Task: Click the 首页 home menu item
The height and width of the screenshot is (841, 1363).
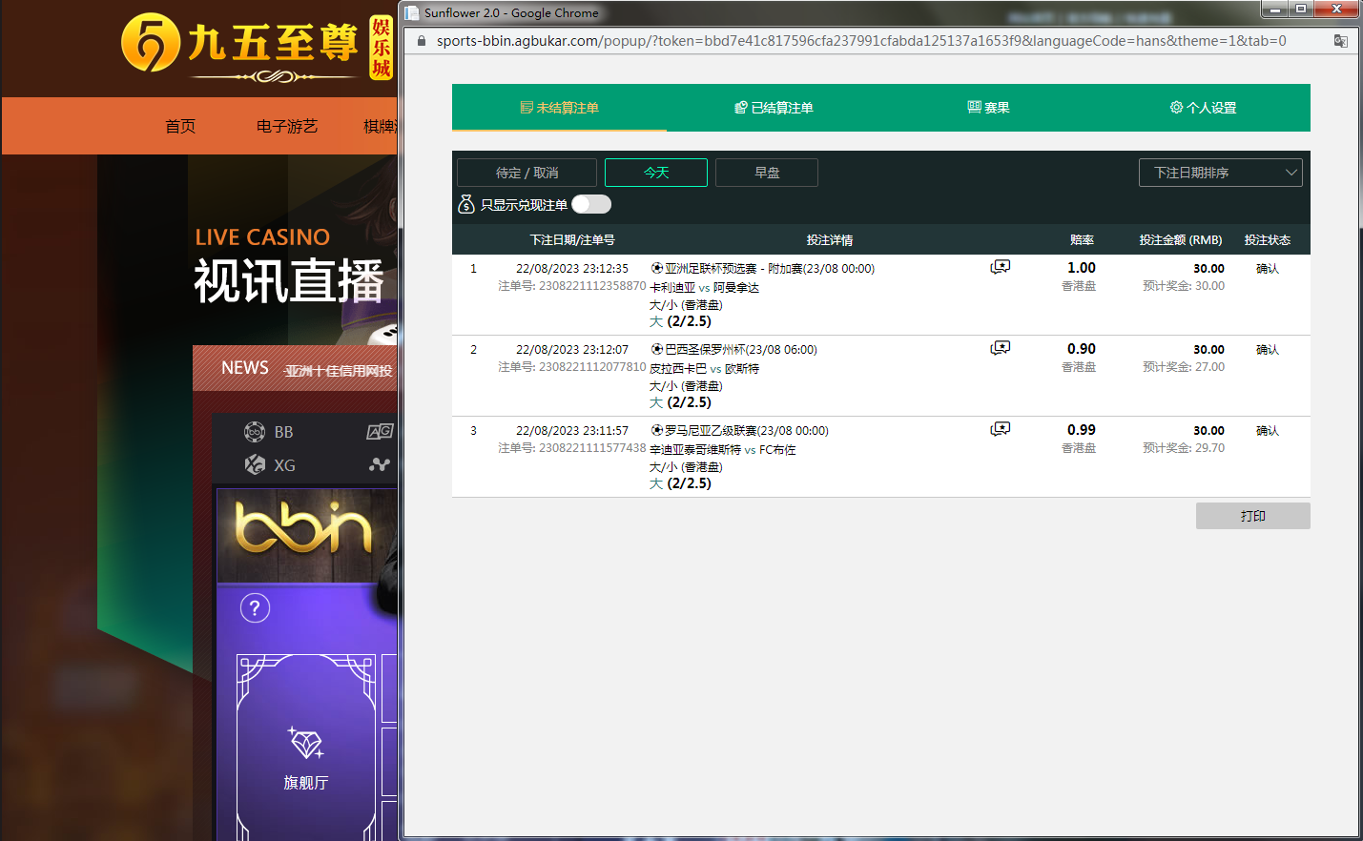Action: click(180, 126)
